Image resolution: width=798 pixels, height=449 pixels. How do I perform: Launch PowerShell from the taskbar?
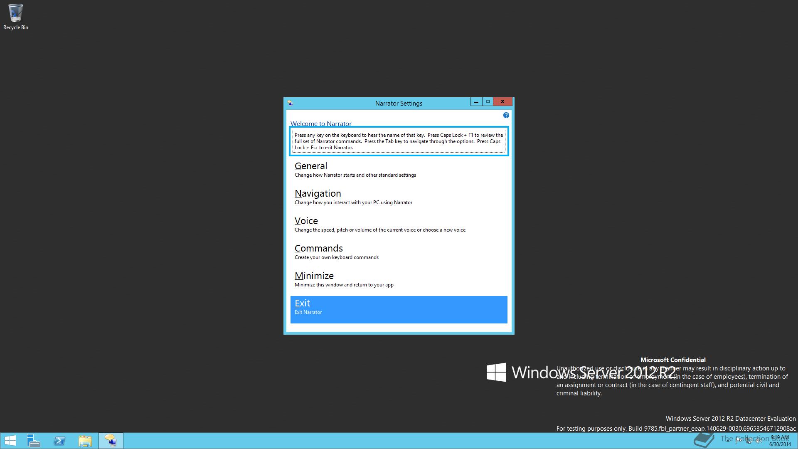coord(59,441)
